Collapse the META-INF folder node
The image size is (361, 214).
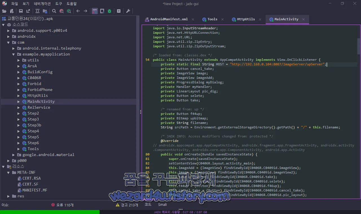[8, 172]
